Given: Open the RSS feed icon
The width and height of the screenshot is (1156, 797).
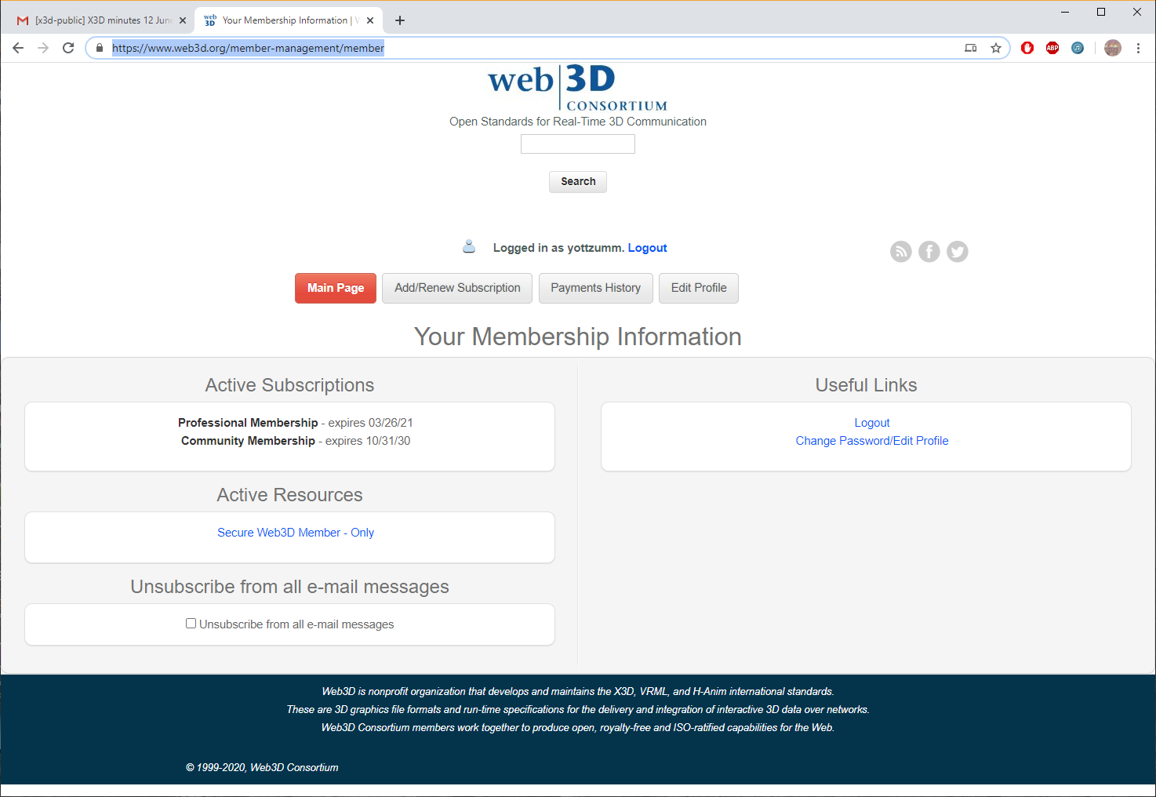Looking at the screenshot, I should (x=901, y=252).
